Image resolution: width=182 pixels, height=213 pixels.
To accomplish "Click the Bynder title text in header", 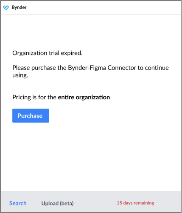I will coord(19,7).
